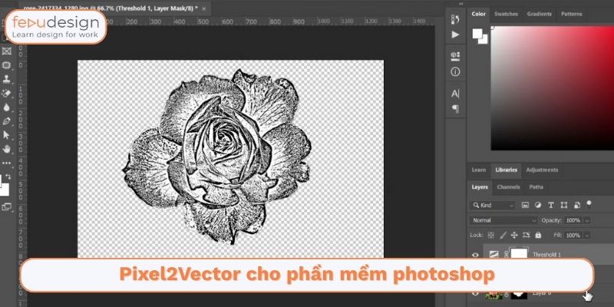The width and height of the screenshot is (614, 307).
Task: Open the Properties panel icon
Action: click(x=455, y=56)
